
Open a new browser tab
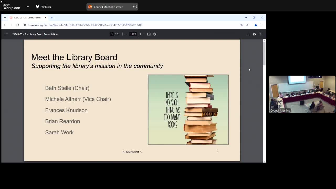[52, 18]
